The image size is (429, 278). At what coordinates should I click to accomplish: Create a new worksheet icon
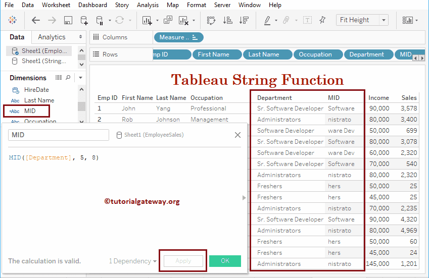147,21
